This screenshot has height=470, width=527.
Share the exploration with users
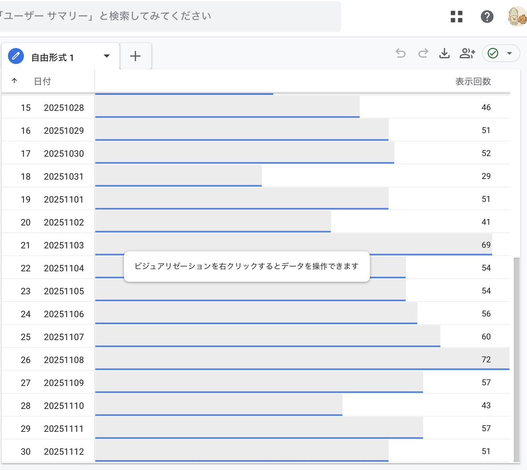(467, 54)
